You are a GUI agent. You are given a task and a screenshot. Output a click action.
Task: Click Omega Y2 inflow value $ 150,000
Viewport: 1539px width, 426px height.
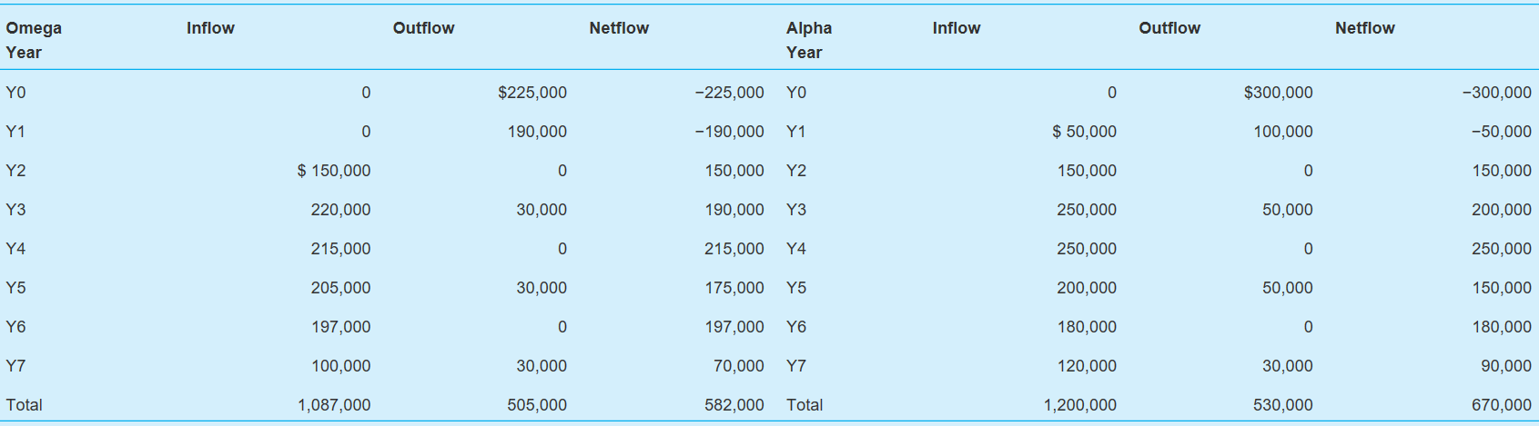[x=333, y=171]
